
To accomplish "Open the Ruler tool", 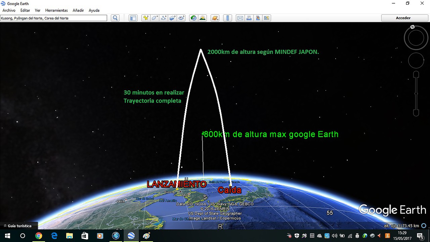I will point(227,18).
